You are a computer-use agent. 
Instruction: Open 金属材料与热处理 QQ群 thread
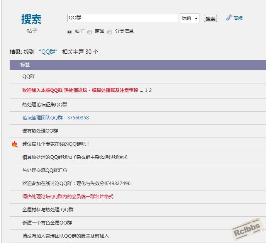(x=48, y=210)
